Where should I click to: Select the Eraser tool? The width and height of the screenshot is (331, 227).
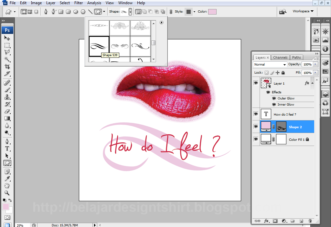point(7,111)
